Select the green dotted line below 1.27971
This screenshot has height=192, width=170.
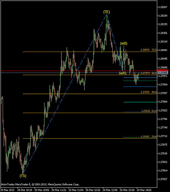[140, 81]
